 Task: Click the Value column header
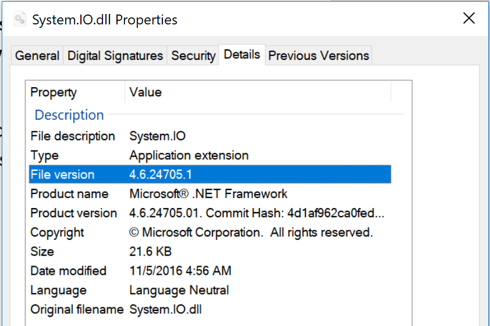point(258,92)
